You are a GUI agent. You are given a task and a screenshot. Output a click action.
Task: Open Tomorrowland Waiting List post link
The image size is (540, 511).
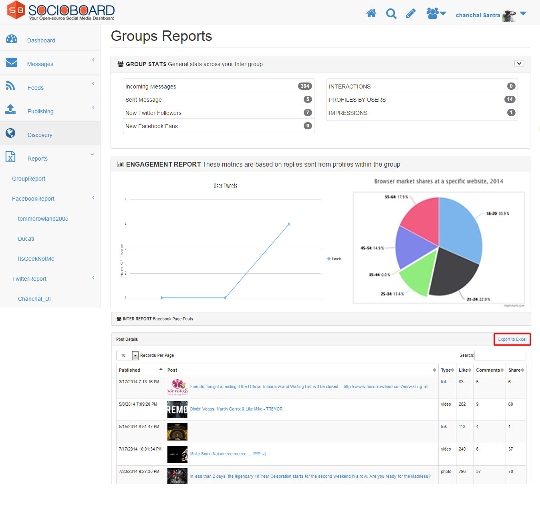[x=309, y=386]
